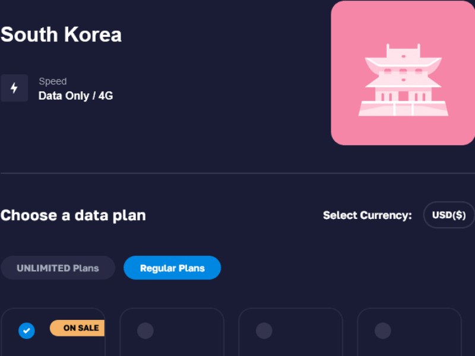Switch to the Regular Plans tab
The width and height of the screenshot is (475, 356).
pos(172,268)
